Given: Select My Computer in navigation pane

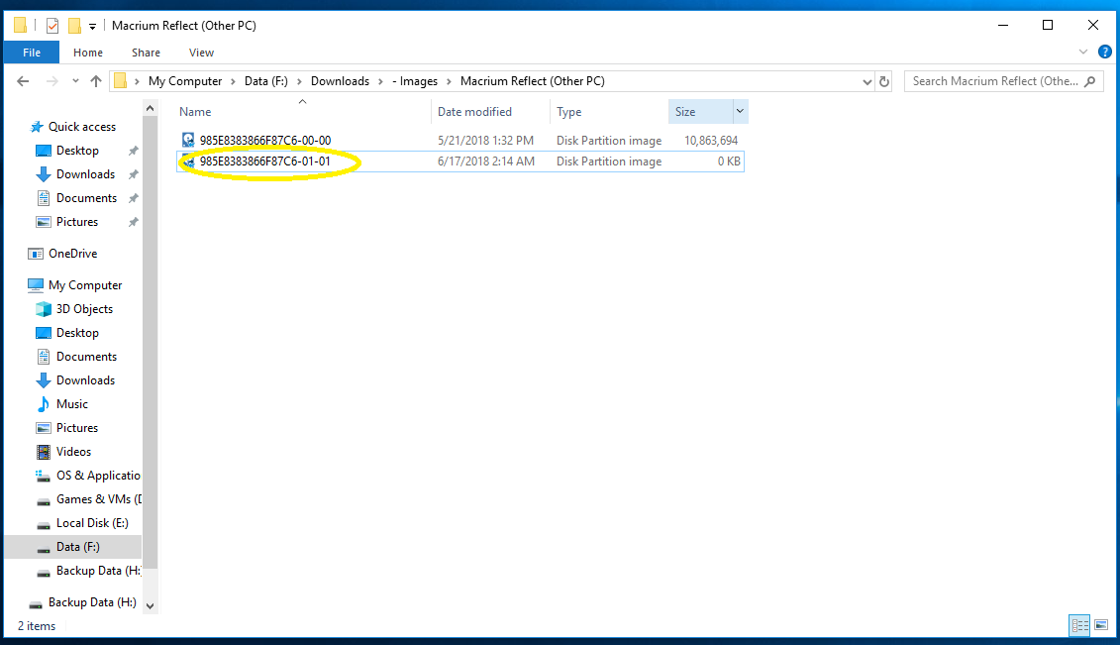Looking at the screenshot, I should point(85,285).
